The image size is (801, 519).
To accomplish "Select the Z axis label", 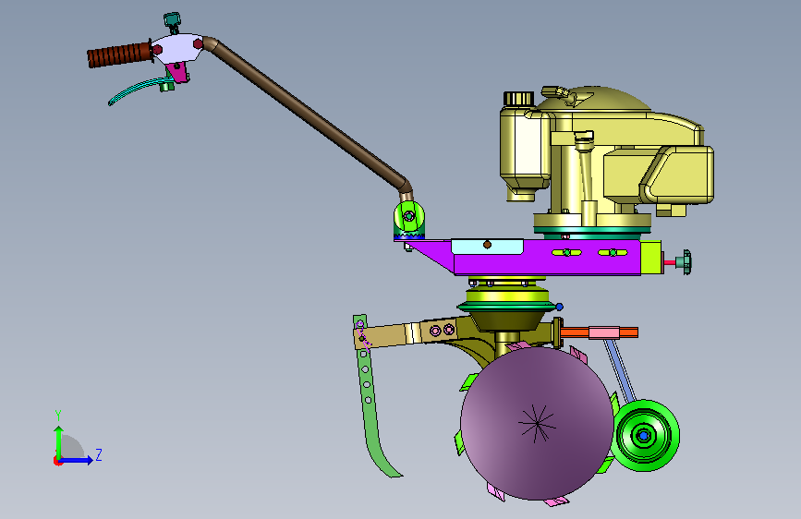I will pyautogui.click(x=99, y=454).
